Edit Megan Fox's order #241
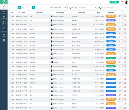 coord(120,62)
